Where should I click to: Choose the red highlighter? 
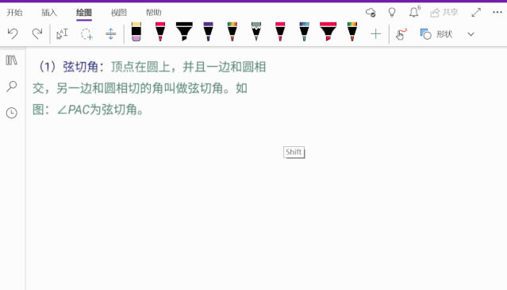point(328,32)
